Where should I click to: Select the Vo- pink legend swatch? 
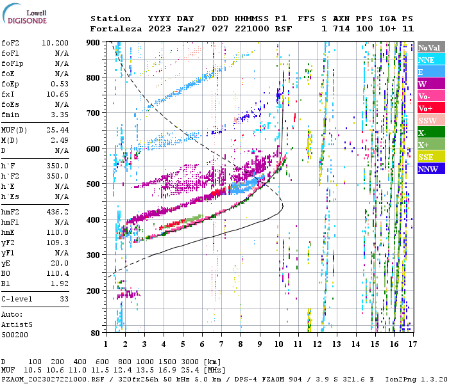[x=431, y=96]
